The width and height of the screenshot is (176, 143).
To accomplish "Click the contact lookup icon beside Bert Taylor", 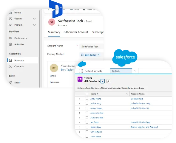I will point(82,55).
